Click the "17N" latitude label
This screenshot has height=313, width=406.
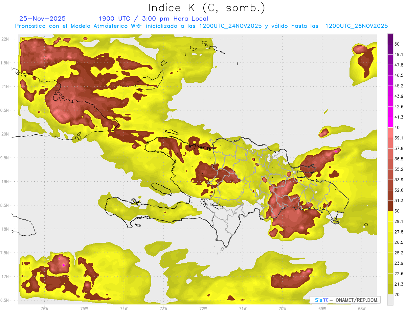click(x=6, y=277)
